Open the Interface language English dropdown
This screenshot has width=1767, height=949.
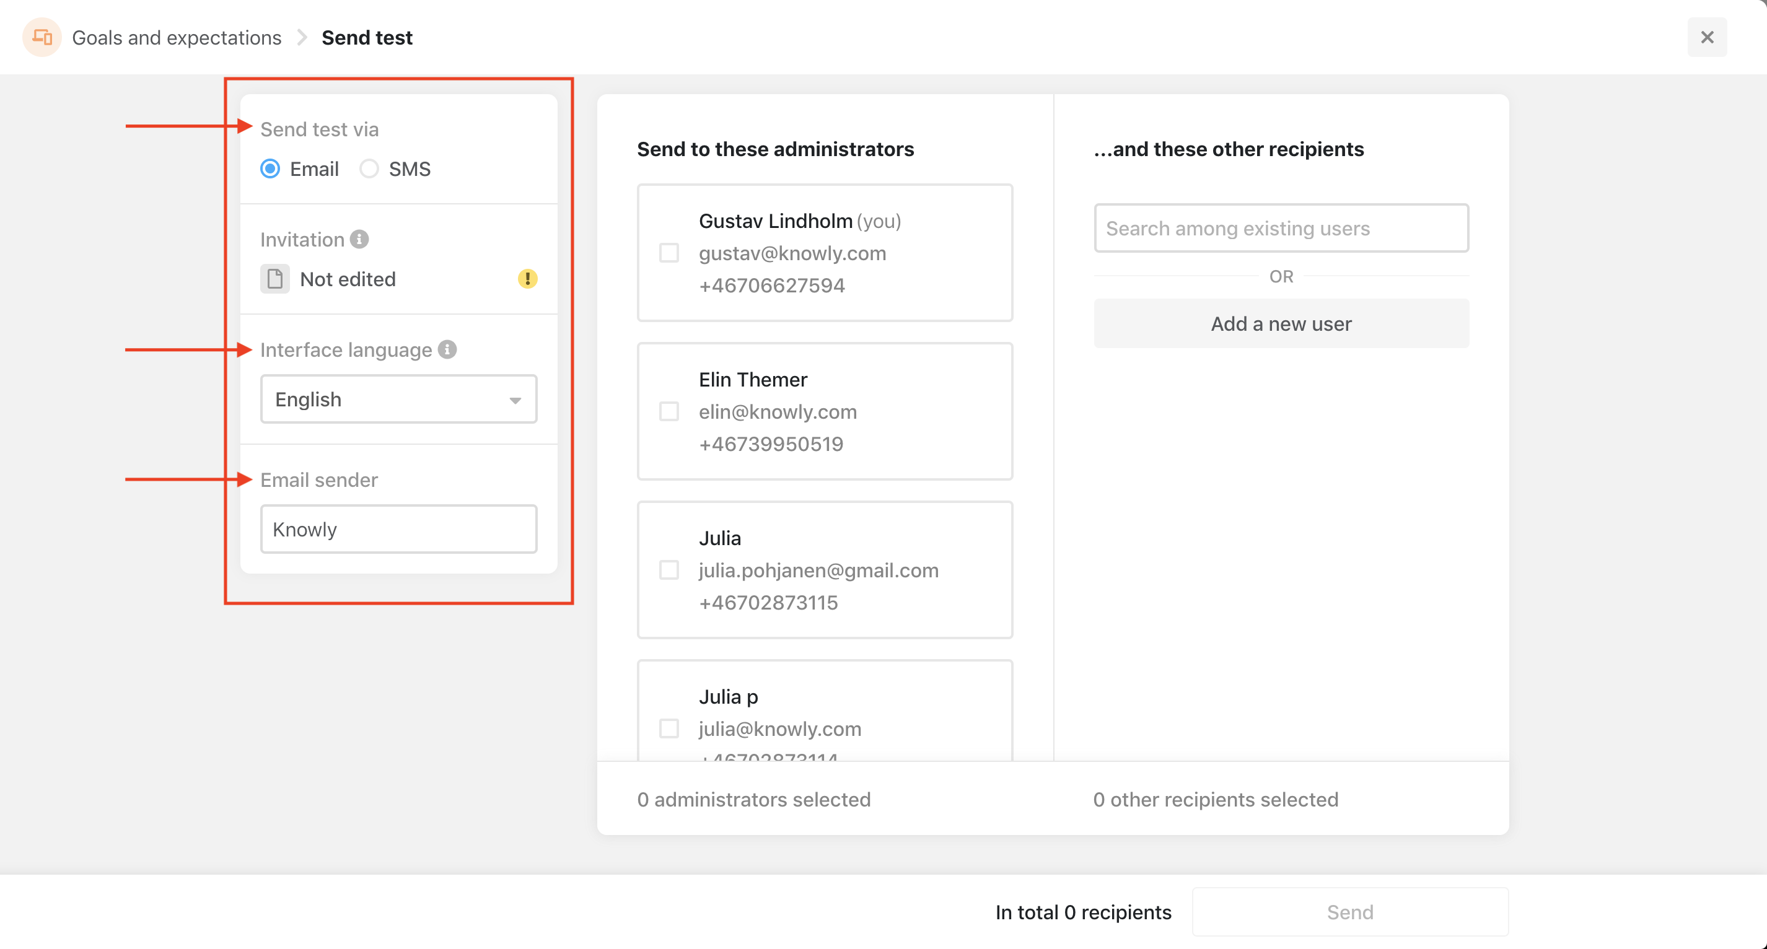click(x=398, y=399)
